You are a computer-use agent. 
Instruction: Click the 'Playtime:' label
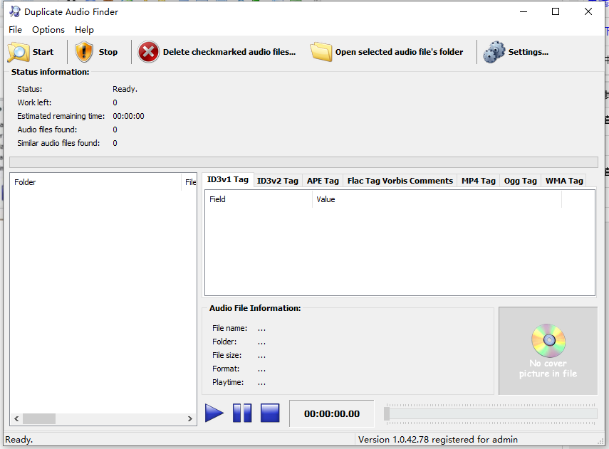(x=228, y=382)
